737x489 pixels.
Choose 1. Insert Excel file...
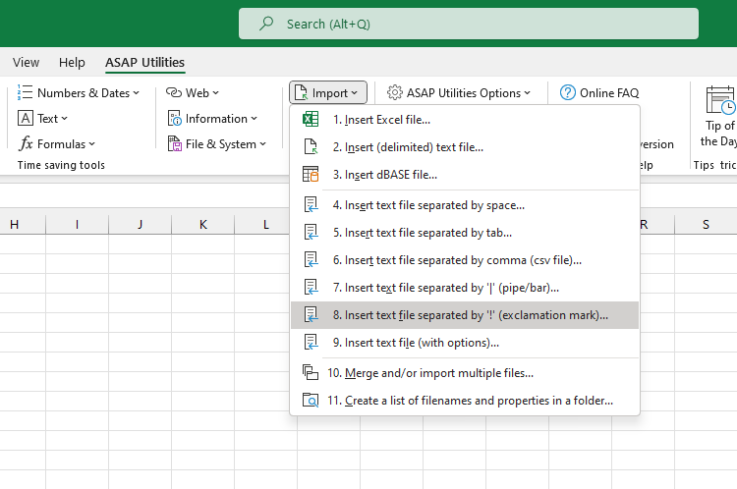465,120
